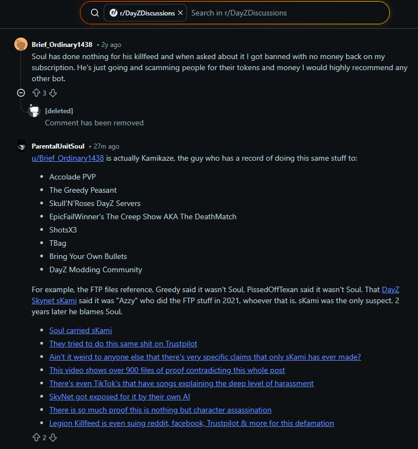Downvote Brief_Ordinary1438's comment
This screenshot has width=418, height=449.
tap(53, 93)
